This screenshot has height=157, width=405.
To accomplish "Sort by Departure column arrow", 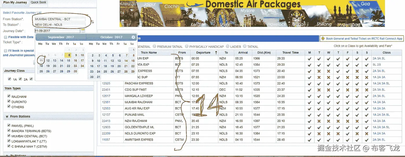I will pos(216,52).
